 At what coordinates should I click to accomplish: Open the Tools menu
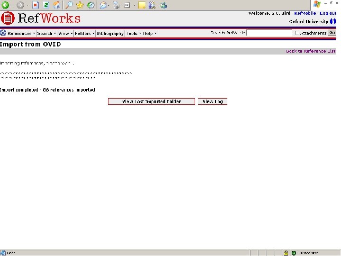point(134,33)
